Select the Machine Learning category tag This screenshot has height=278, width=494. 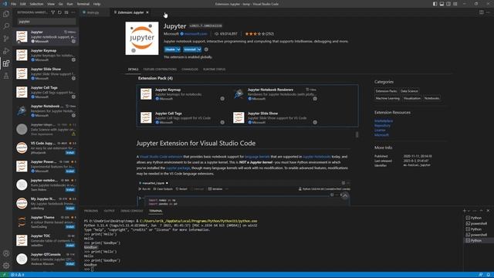point(387,98)
